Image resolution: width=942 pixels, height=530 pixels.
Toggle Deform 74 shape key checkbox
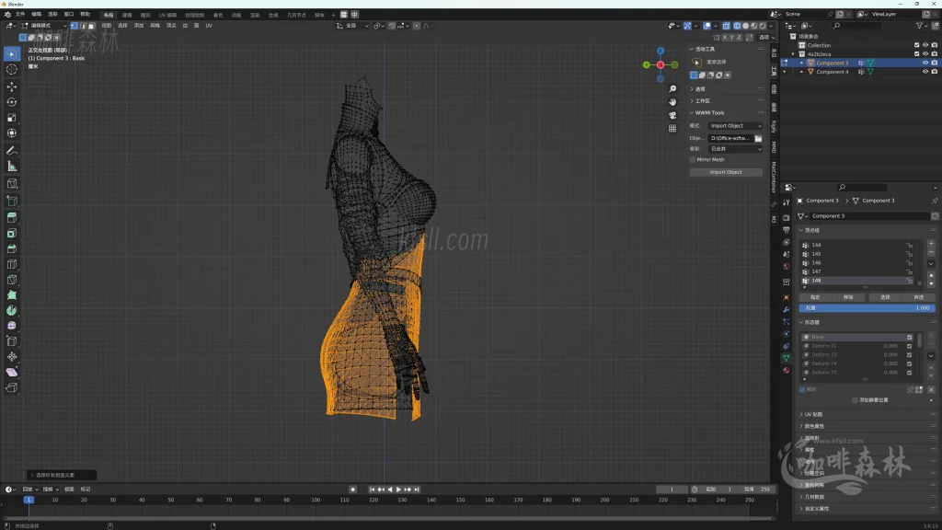(909, 363)
